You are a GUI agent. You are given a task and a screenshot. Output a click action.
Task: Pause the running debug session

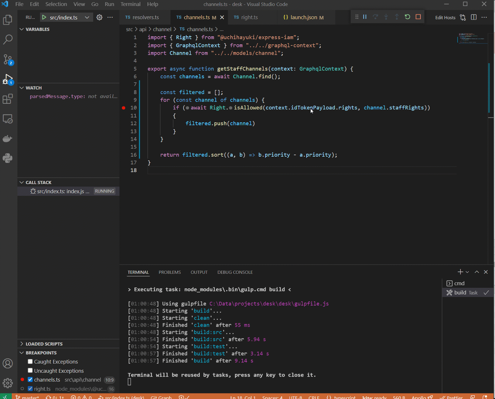[365, 17]
